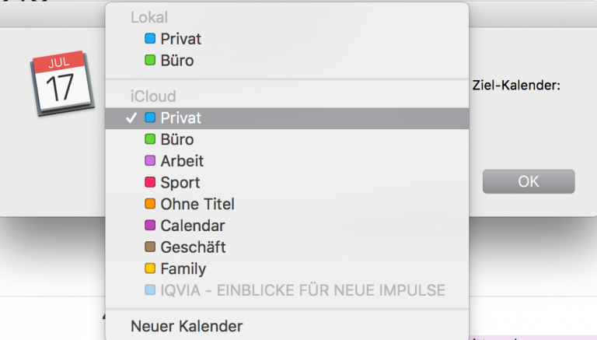The height and width of the screenshot is (340, 597).
Task: Click the Calendar app icon showing JUL 17
Action: tap(61, 83)
